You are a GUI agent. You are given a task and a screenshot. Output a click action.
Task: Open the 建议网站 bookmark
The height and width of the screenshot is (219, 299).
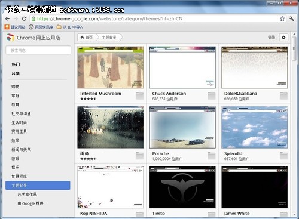pos(15,27)
